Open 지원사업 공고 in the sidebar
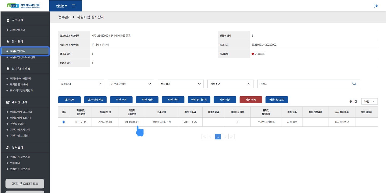 17,30
